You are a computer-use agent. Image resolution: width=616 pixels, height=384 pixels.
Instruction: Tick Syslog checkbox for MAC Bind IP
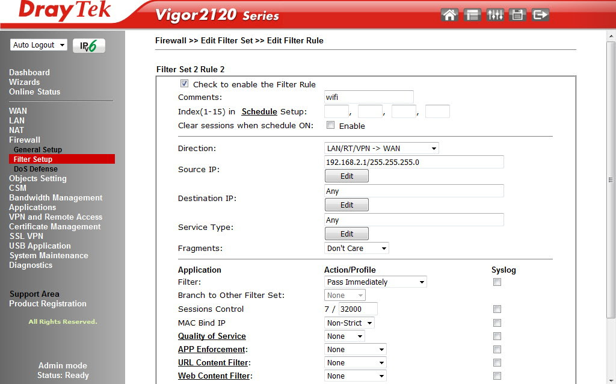click(x=497, y=323)
